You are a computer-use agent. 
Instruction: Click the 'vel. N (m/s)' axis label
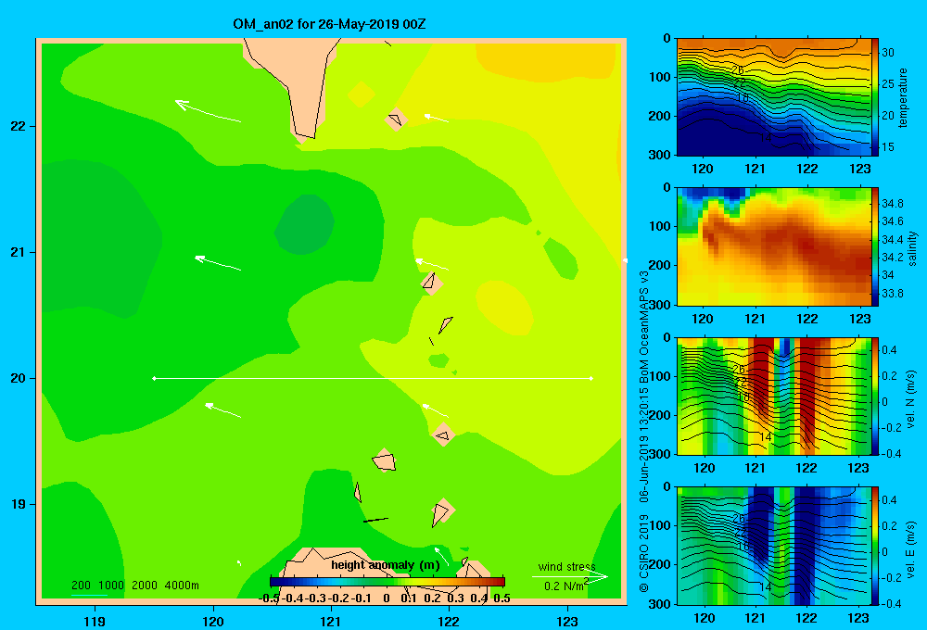tap(911, 399)
